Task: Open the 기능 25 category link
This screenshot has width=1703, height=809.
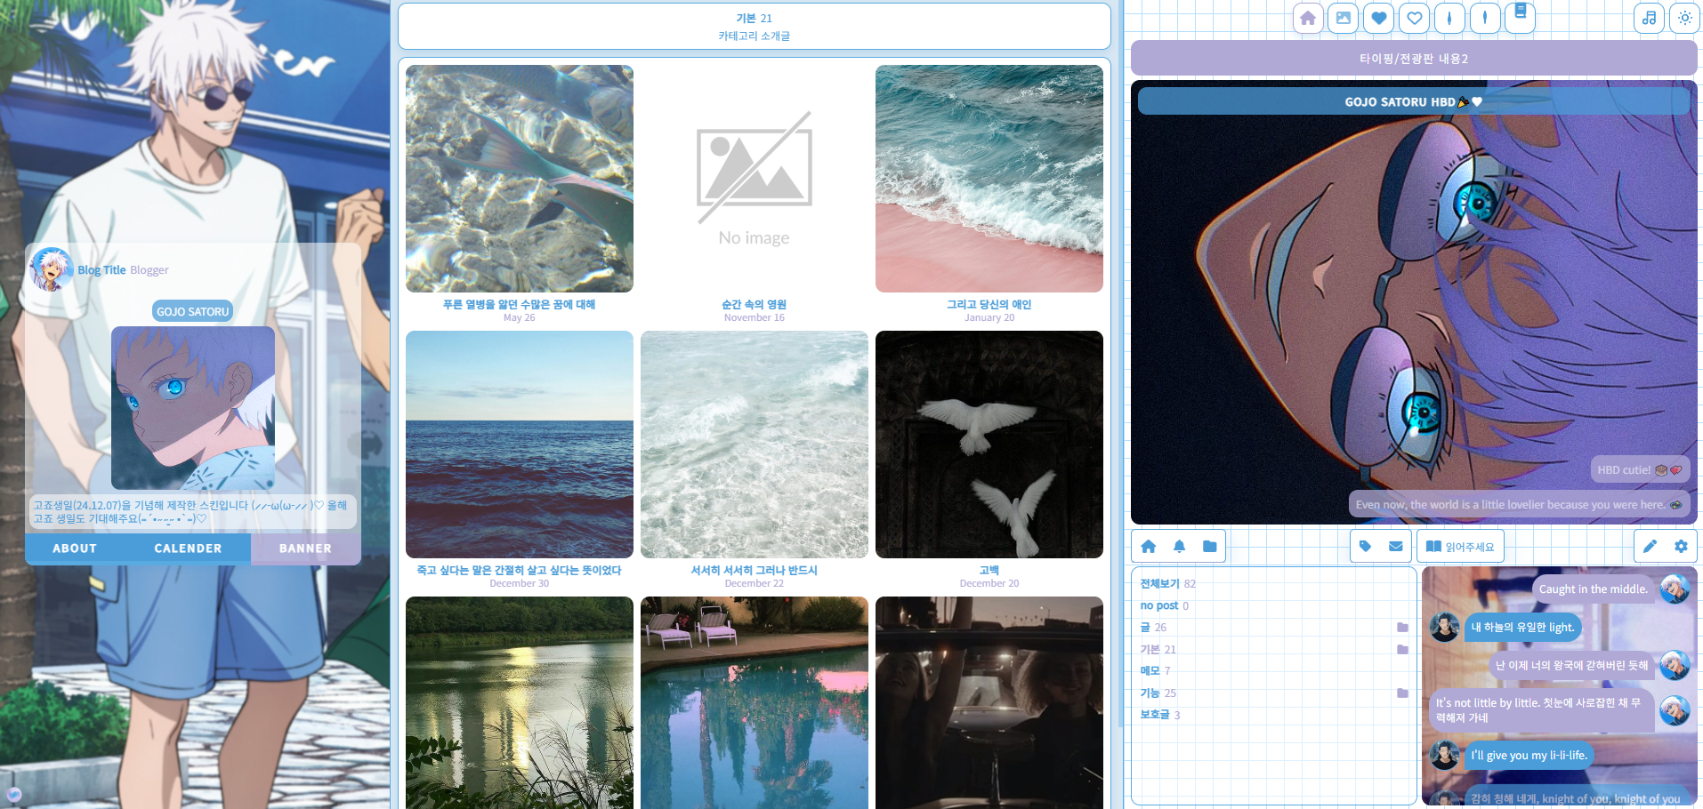Action: (1158, 693)
